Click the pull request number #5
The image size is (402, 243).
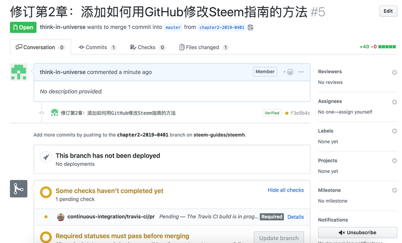[x=317, y=12]
